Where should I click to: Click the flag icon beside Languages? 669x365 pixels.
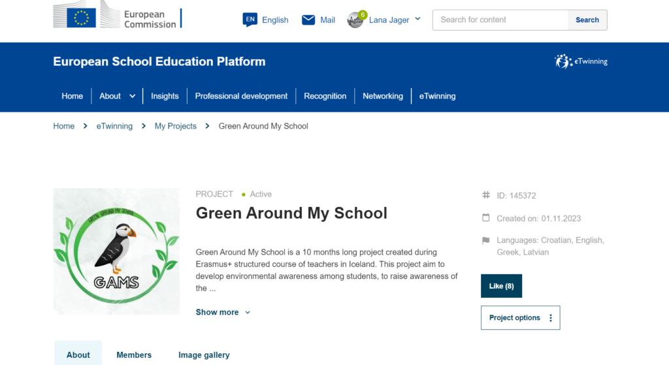tap(485, 240)
